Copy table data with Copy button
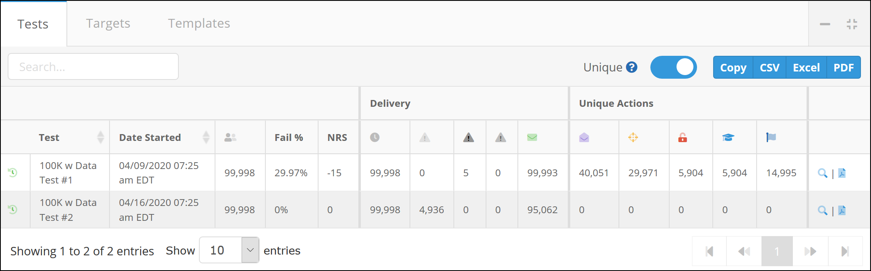Image resolution: width=871 pixels, height=271 pixels. (733, 67)
